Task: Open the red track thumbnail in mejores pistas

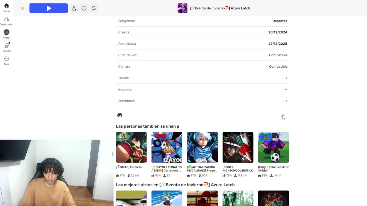Action: click(x=202, y=198)
